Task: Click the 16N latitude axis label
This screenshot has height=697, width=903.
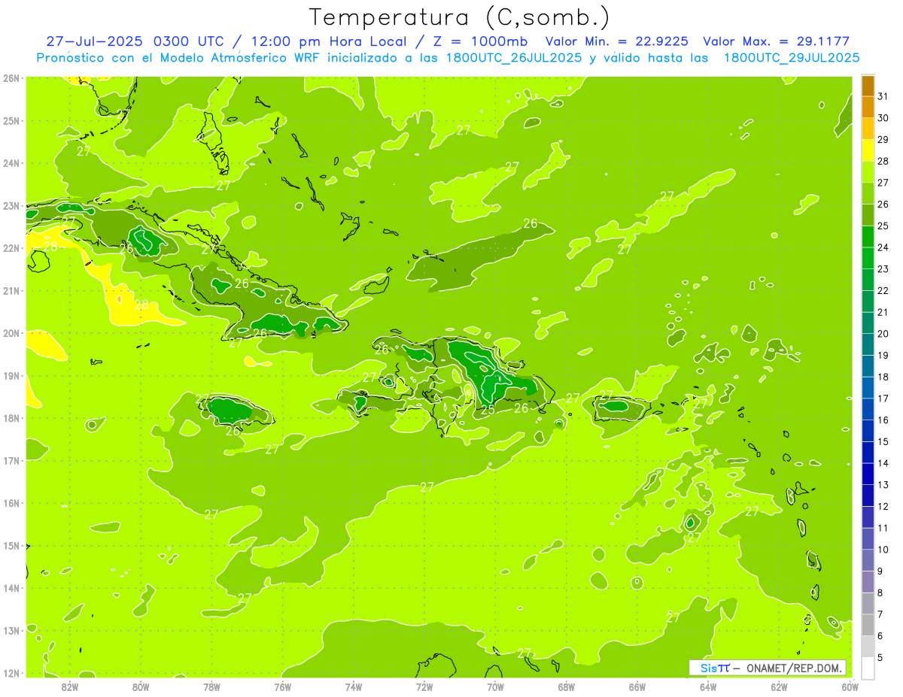Action: (x=11, y=503)
